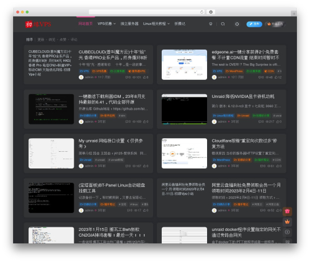Open My unraid 网络接口设置 post title
The height and width of the screenshot is (262, 310).
[x=111, y=144]
